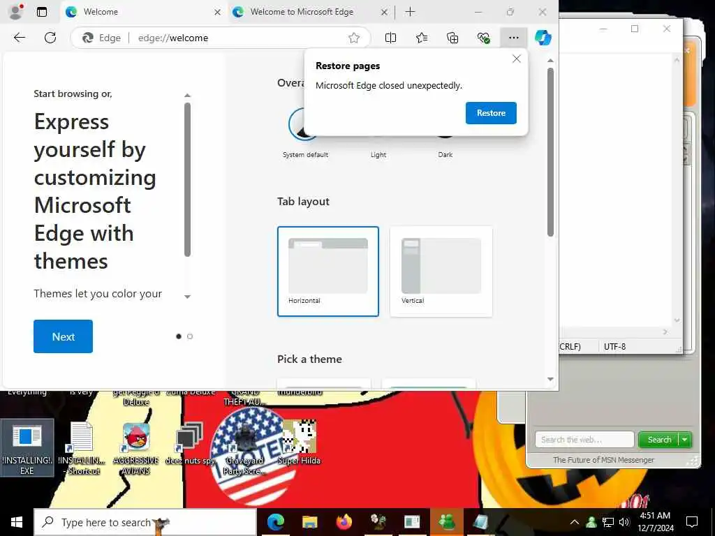Click the Restore button
The image size is (715, 536).
click(491, 113)
